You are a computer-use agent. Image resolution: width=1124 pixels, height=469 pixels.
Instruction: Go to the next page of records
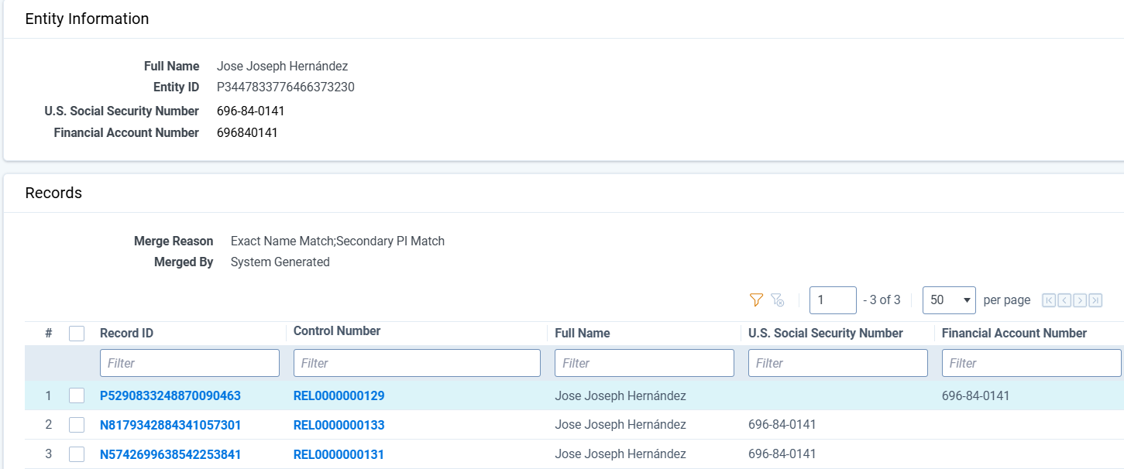[x=1080, y=300]
